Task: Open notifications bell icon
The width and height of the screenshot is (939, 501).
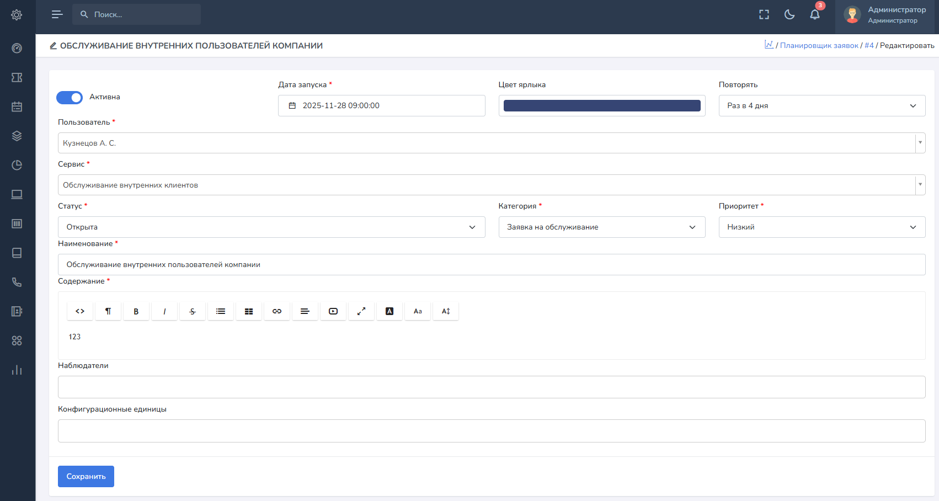Action: point(815,15)
